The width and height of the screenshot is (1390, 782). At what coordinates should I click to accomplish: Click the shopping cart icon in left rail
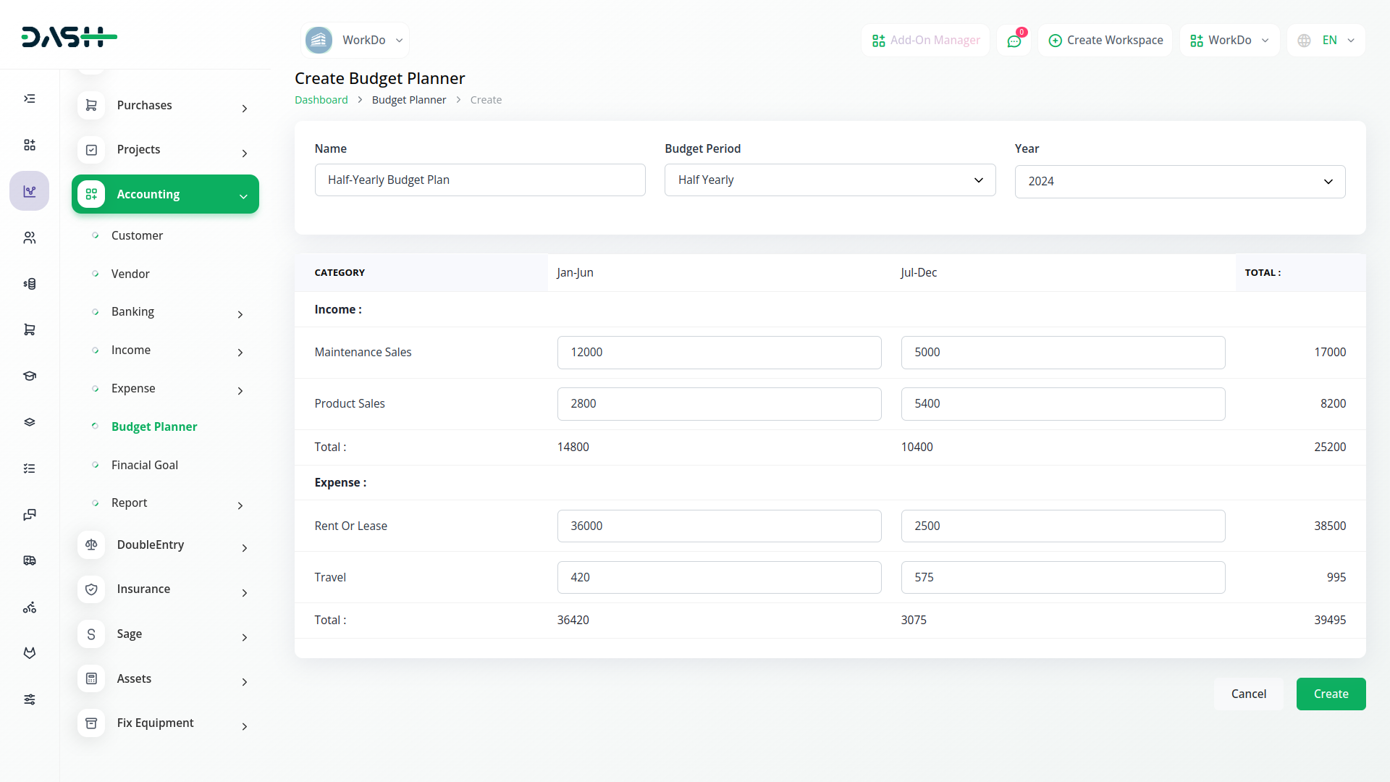coord(30,329)
